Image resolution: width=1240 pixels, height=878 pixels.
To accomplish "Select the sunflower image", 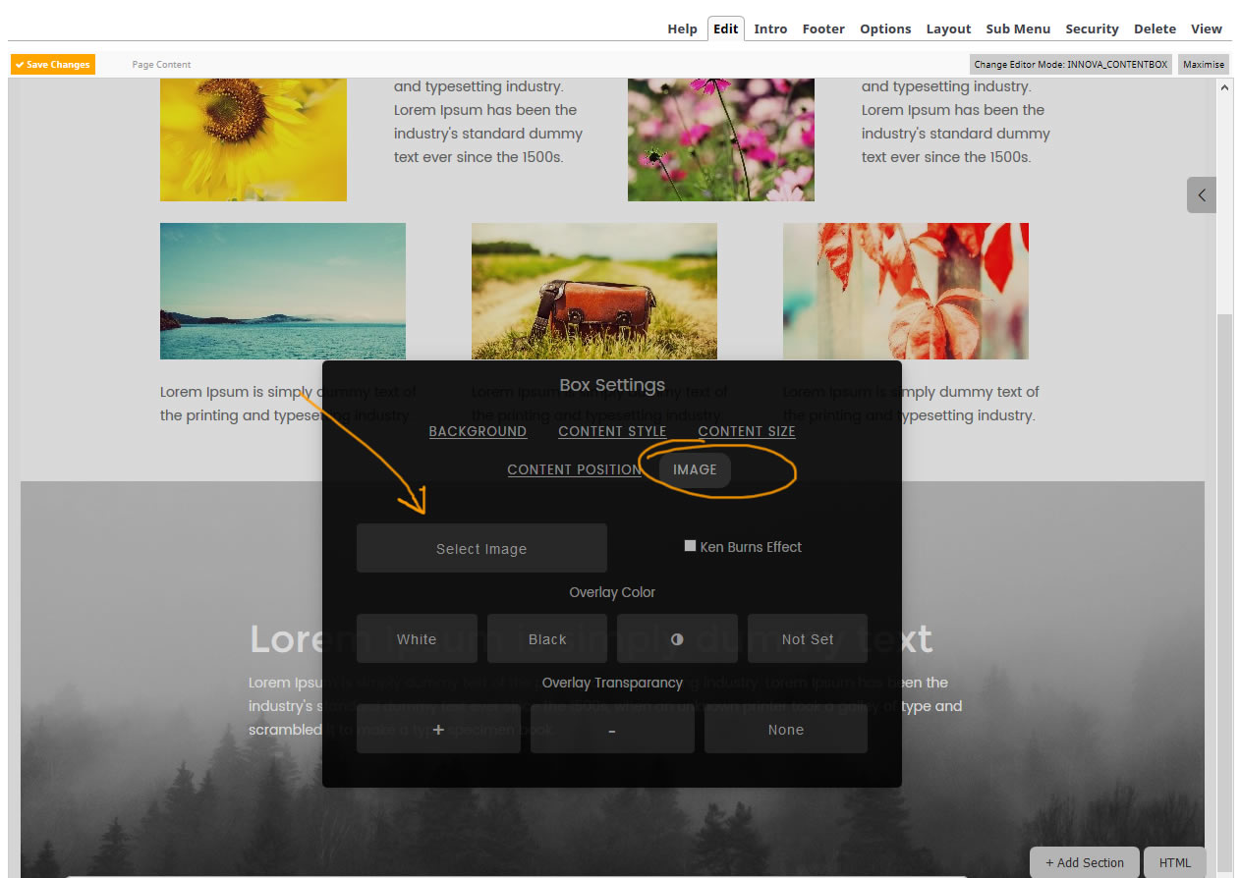I will pos(254,139).
